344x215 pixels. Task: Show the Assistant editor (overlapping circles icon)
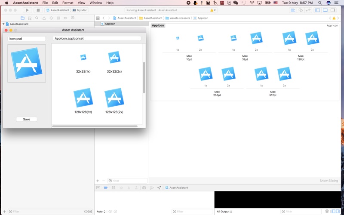[x=301, y=10]
